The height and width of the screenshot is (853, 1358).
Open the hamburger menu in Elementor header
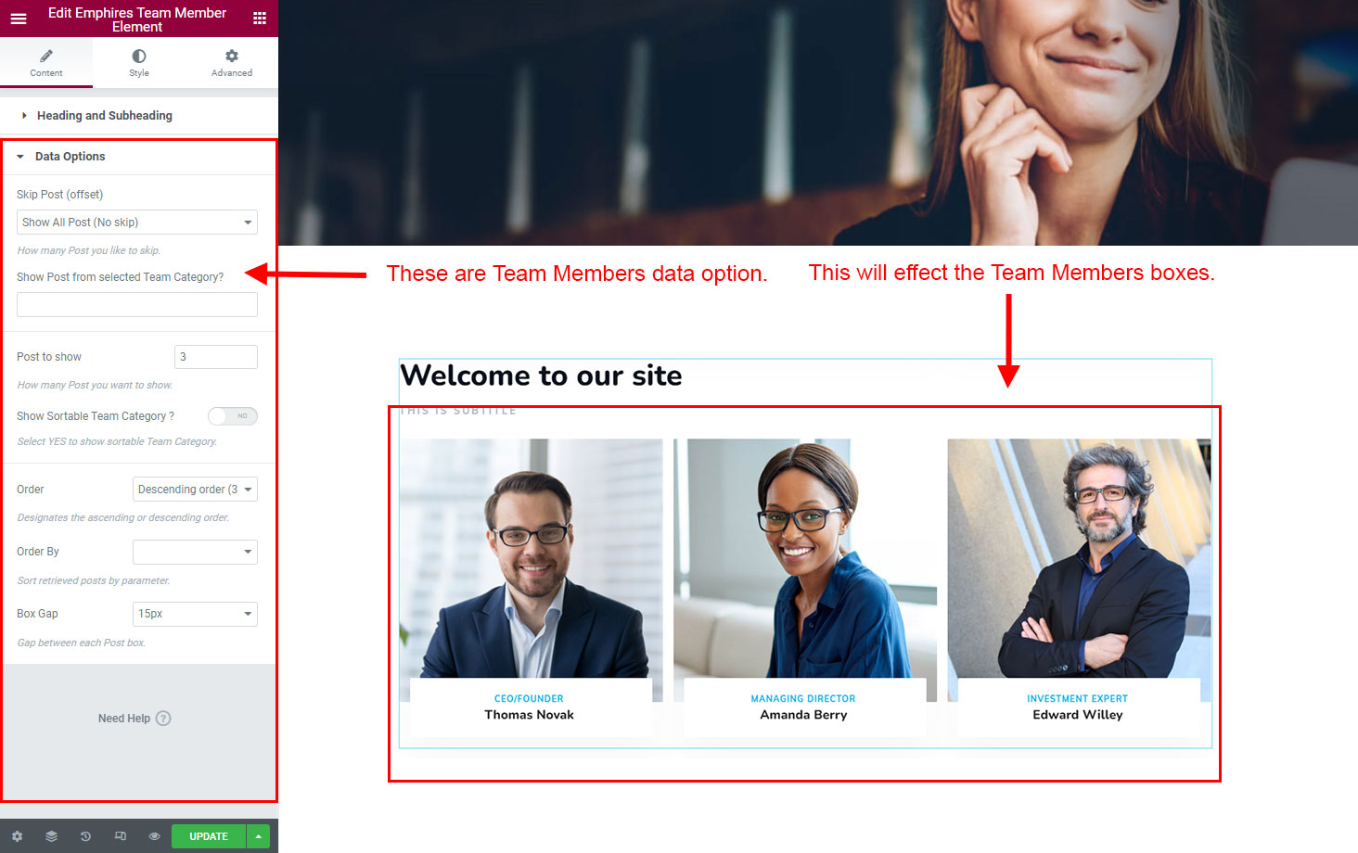point(19,19)
